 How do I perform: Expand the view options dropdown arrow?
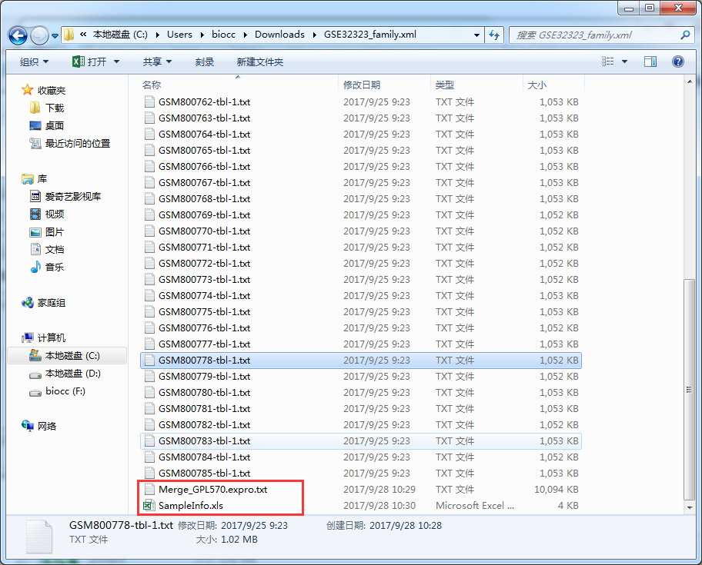tap(624, 61)
